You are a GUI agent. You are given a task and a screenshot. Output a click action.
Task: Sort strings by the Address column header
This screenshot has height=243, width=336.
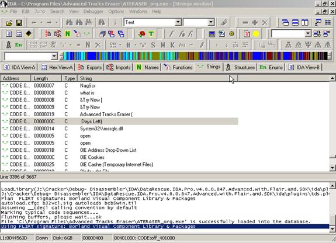click(x=16, y=78)
